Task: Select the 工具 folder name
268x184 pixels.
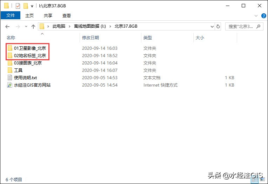Action: [x=18, y=70]
